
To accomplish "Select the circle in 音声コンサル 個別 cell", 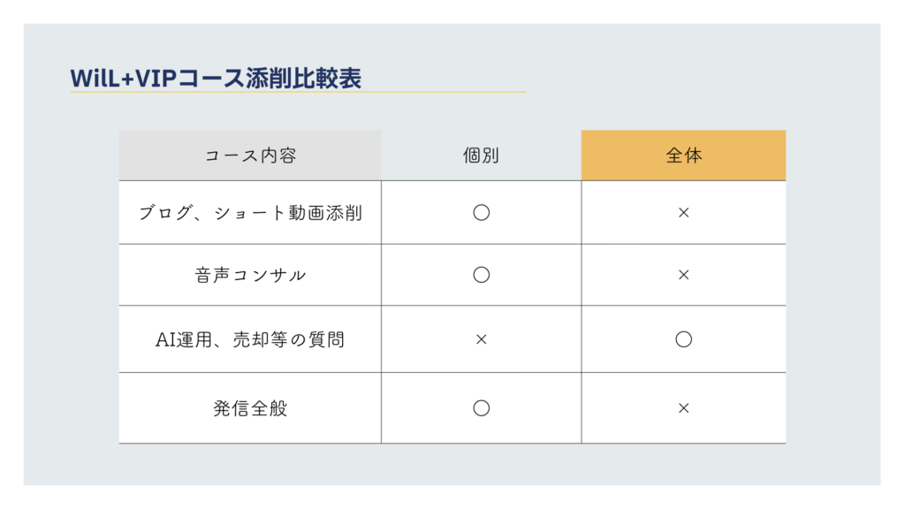I will click(481, 275).
